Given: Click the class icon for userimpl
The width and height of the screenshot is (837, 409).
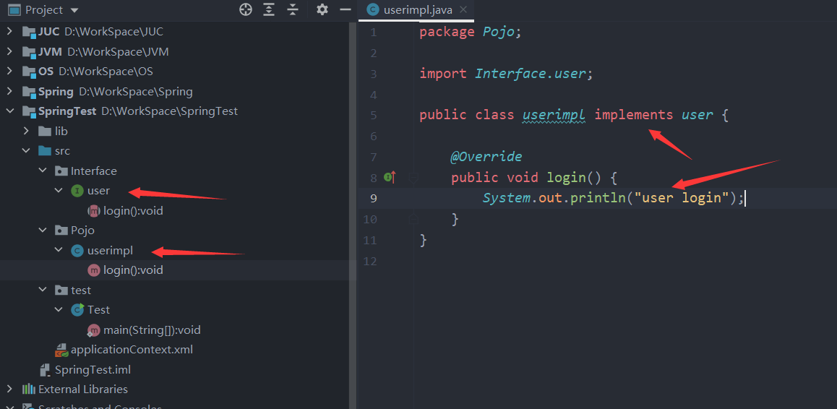Looking at the screenshot, I should 77,250.
